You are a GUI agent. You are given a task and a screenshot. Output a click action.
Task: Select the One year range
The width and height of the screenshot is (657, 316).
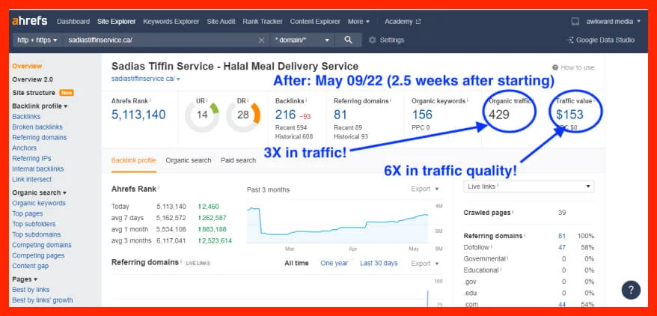click(x=334, y=263)
